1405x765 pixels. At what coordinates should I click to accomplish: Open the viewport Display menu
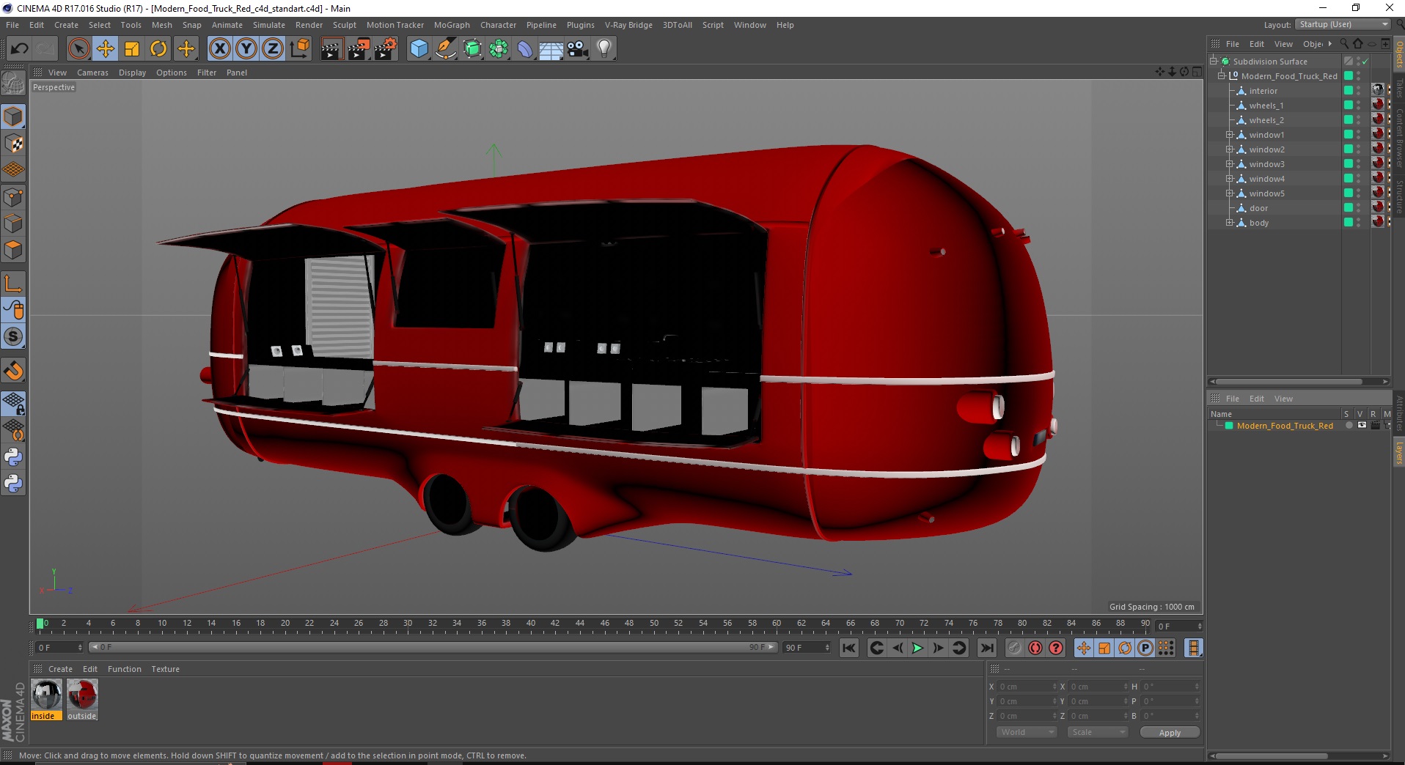click(132, 73)
